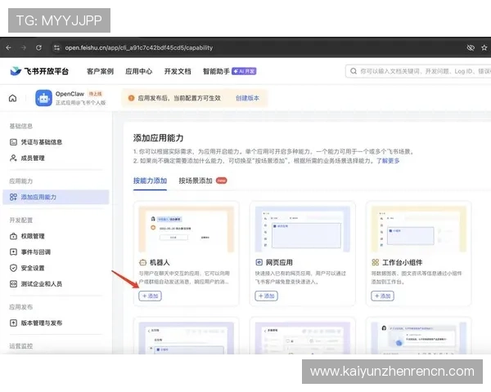Bookmark this page with the star icon
Image resolution: width=491 pixels, height=392 pixels.
tap(484, 47)
